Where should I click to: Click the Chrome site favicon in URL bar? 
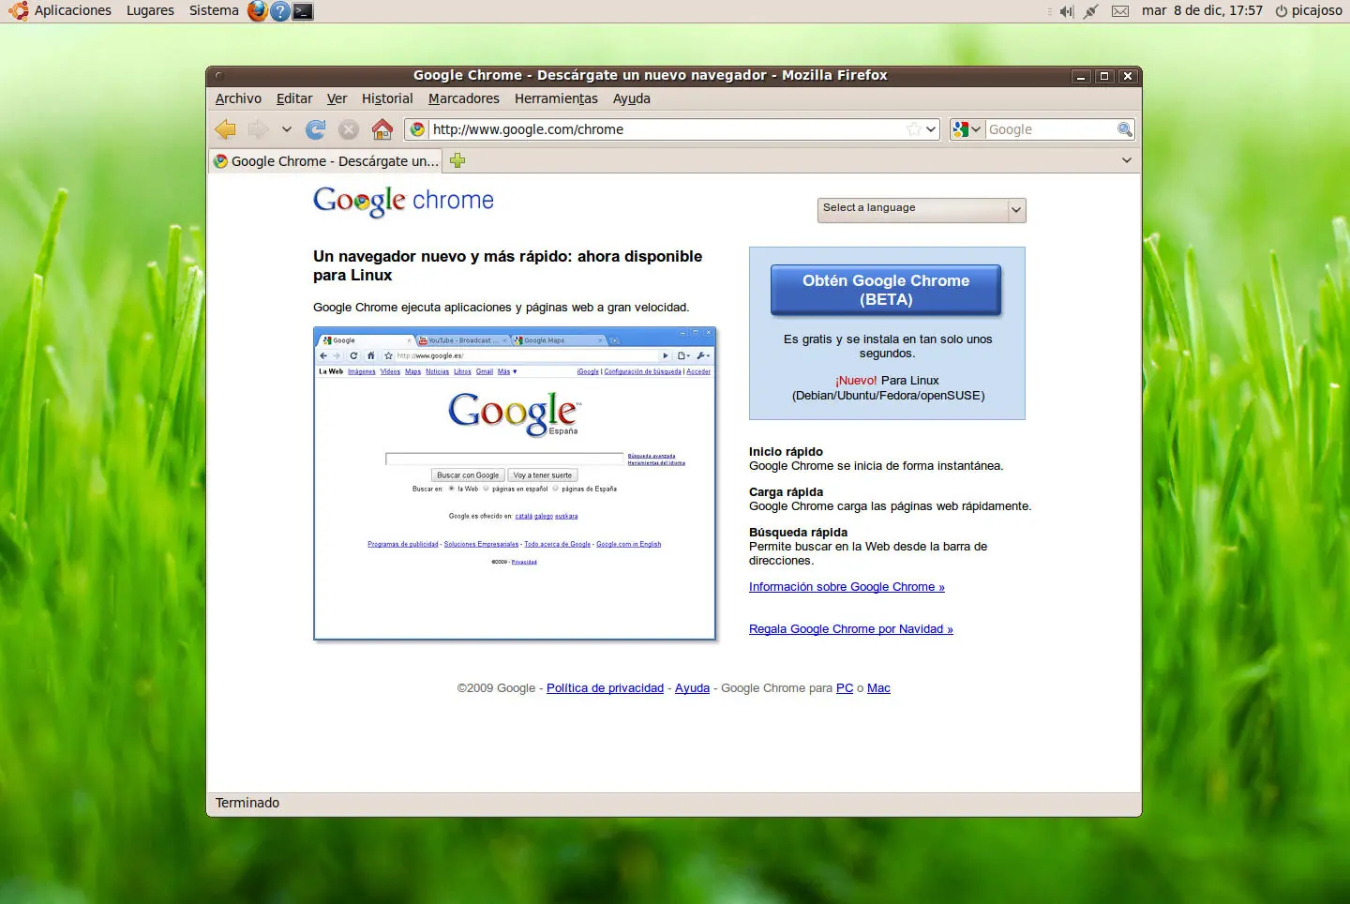click(418, 129)
